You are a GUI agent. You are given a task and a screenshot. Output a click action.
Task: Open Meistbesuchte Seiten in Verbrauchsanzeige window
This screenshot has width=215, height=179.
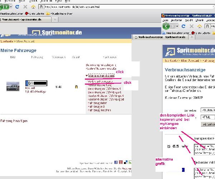[176, 33]
